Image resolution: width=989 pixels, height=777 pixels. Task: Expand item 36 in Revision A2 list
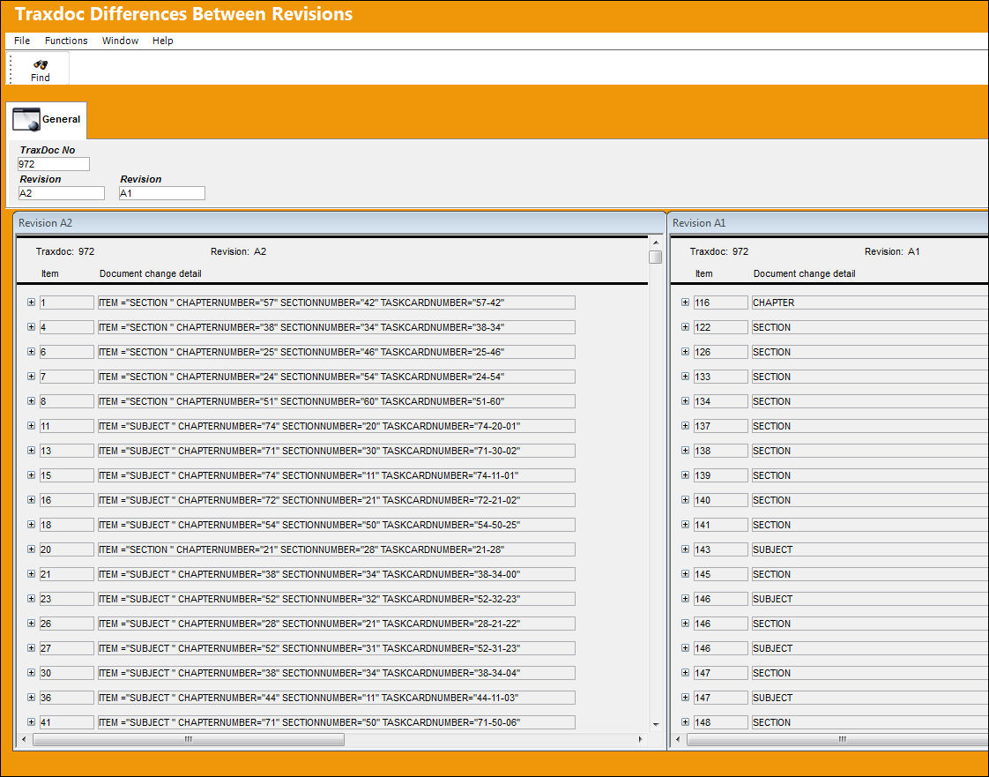pyautogui.click(x=31, y=697)
